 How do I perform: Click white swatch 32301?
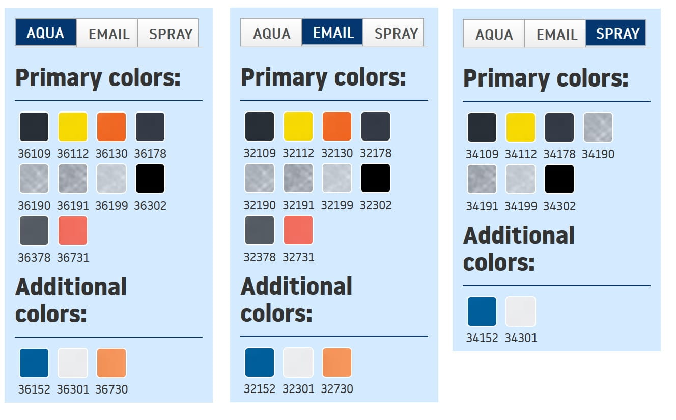click(298, 362)
